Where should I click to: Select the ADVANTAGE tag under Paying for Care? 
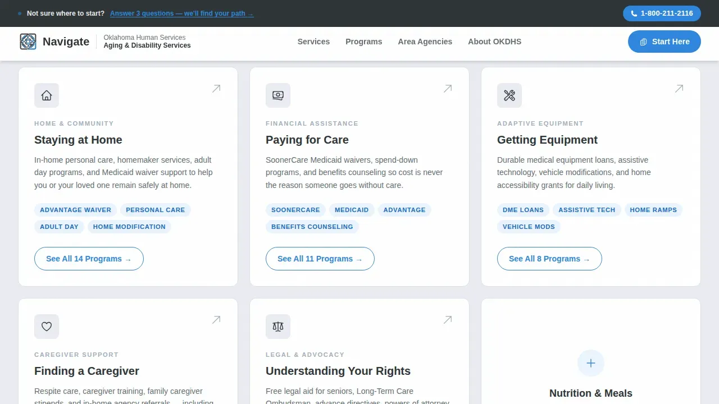404,210
